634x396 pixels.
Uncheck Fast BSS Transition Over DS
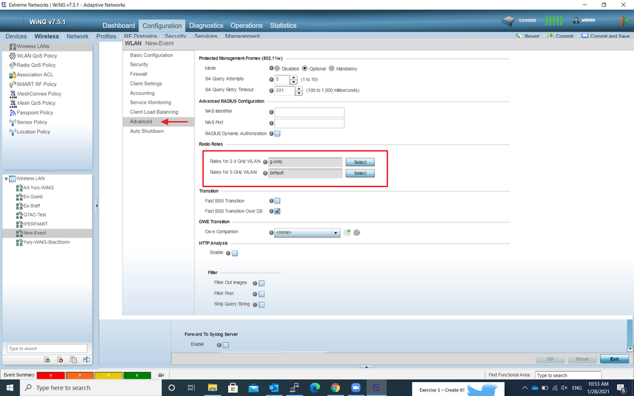tap(277, 211)
